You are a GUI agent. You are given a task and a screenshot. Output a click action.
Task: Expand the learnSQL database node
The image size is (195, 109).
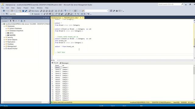[x=6, y=35]
